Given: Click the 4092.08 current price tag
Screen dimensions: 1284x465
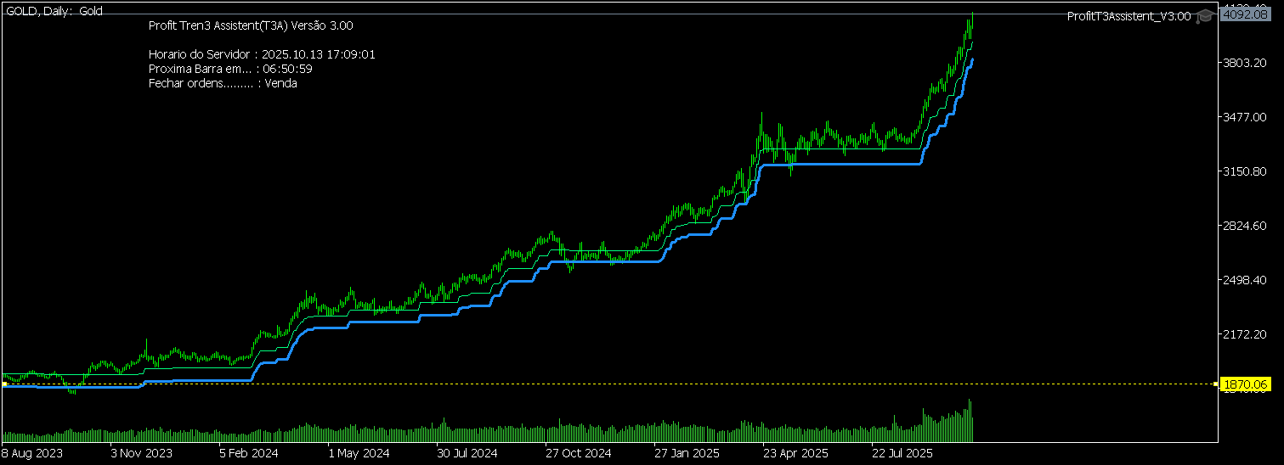Looking at the screenshot, I should click(x=1242, y=14).
